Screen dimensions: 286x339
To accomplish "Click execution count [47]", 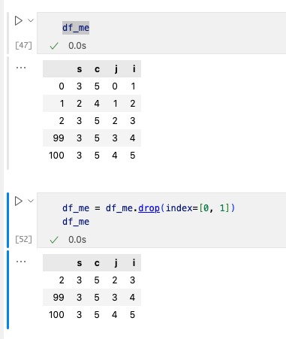I will (x=23, y=46).
